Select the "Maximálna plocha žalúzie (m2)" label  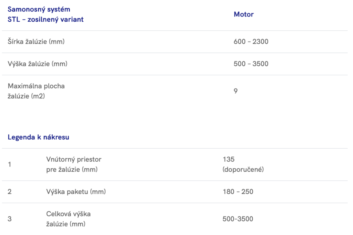36,91
